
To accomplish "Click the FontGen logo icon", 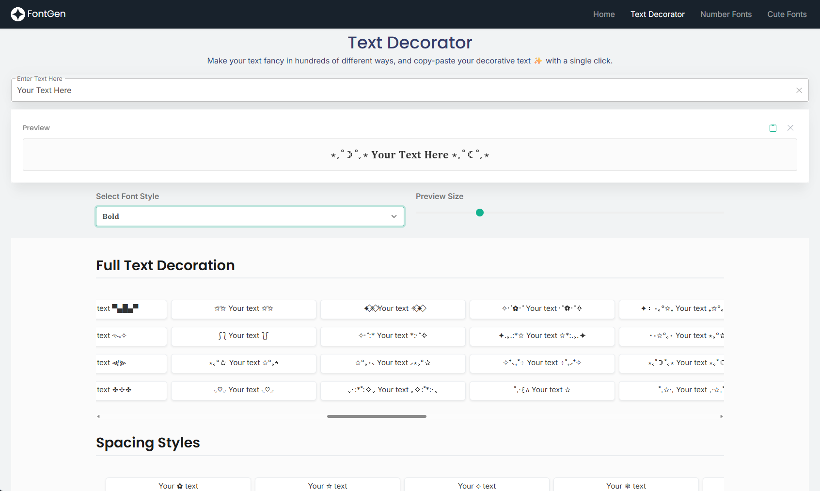I will (x=18, y=14).
